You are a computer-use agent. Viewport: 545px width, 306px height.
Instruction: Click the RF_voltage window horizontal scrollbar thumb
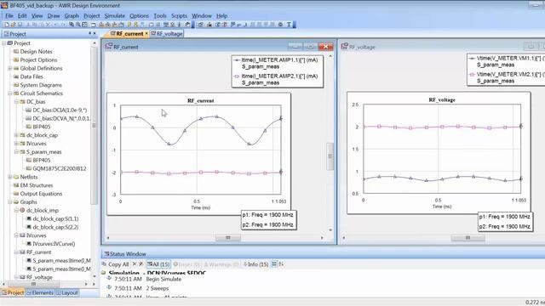tap(468, 238)
